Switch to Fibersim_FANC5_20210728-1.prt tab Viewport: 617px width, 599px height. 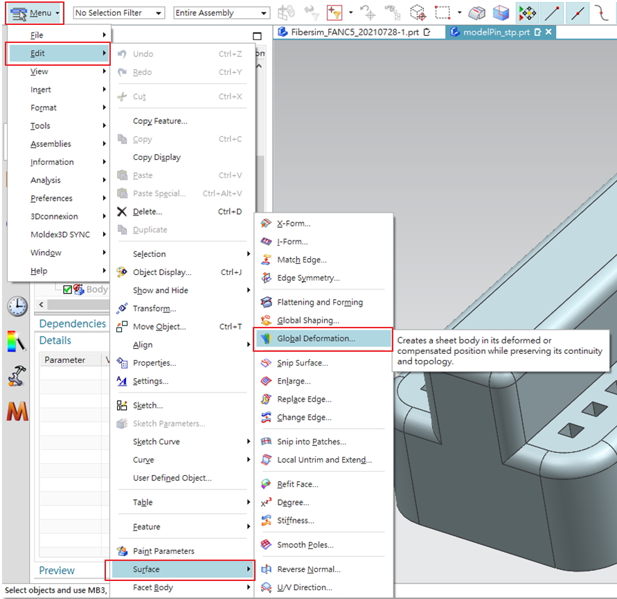(x=354, y=33)
